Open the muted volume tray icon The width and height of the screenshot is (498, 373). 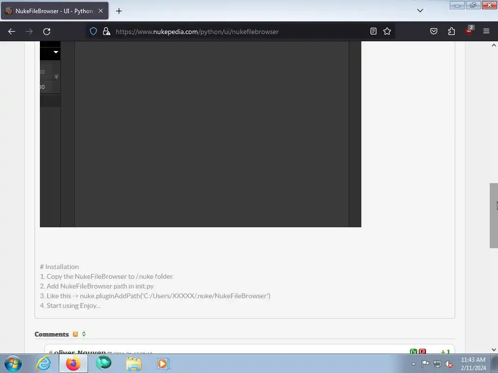[449, 364]
